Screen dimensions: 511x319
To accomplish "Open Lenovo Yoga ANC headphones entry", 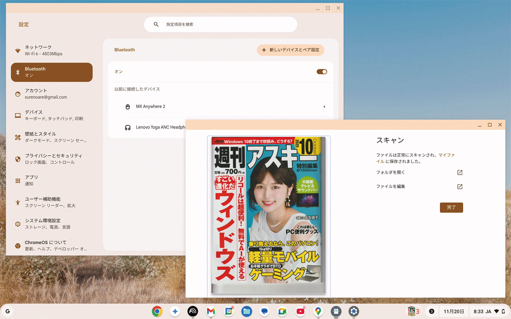I will click(158, 127).
